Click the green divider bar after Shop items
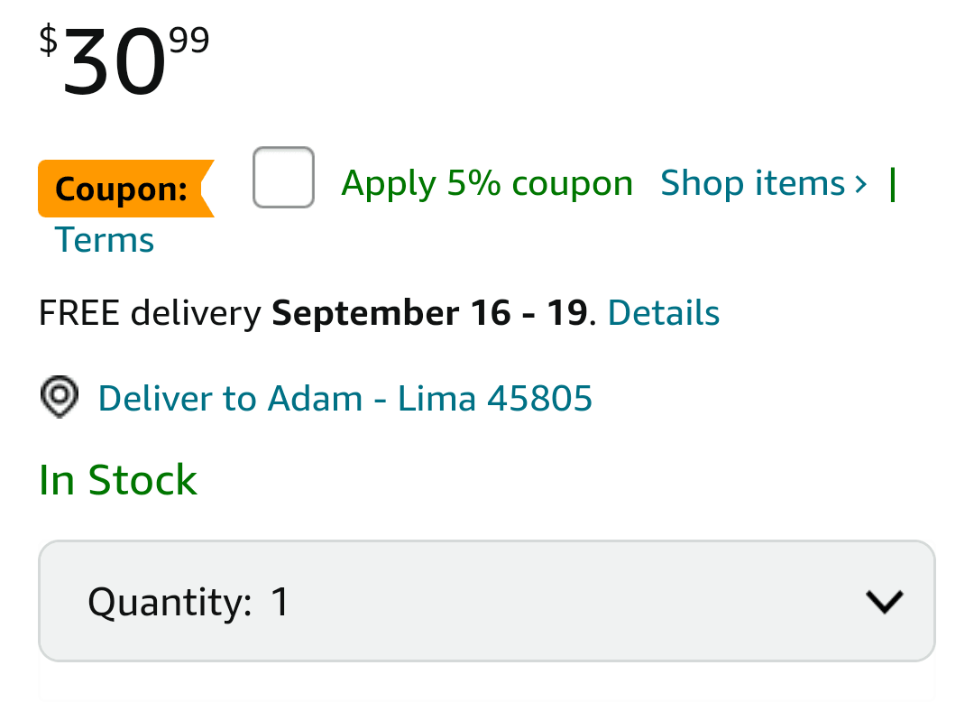The height and width of the screenshot is (702, 974). [x=893, y=184]
